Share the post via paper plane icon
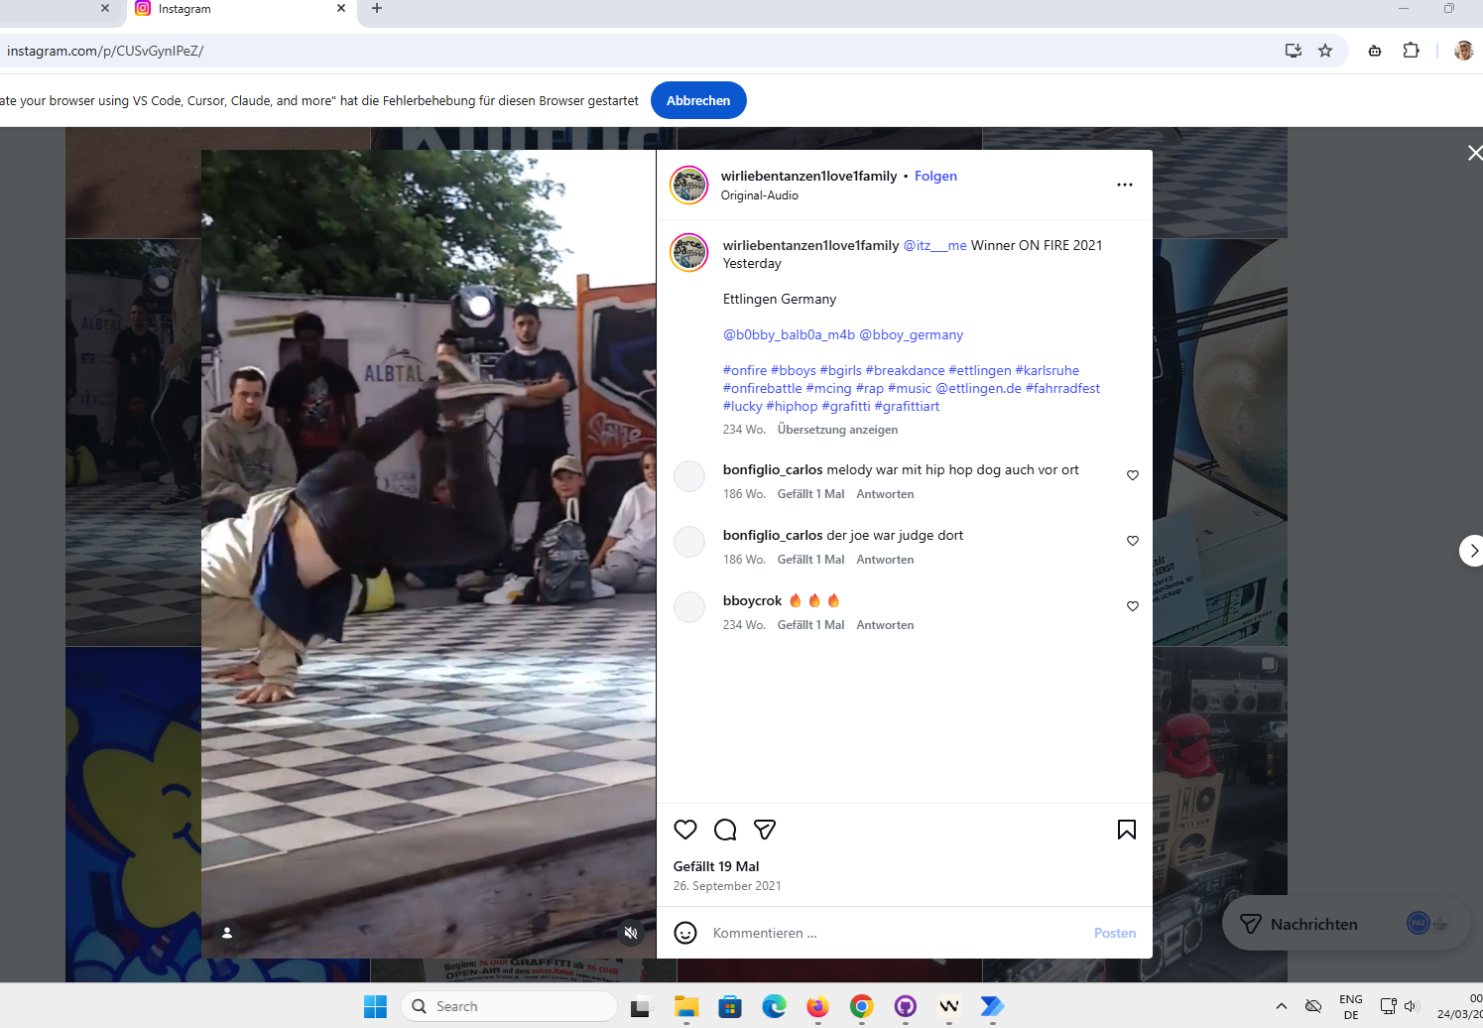 click(765, 830)
